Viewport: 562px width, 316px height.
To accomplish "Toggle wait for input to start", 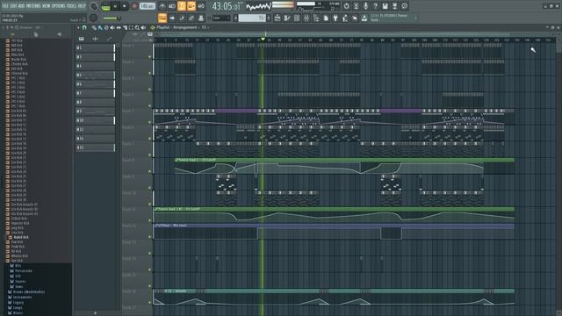I will point(172,6).
